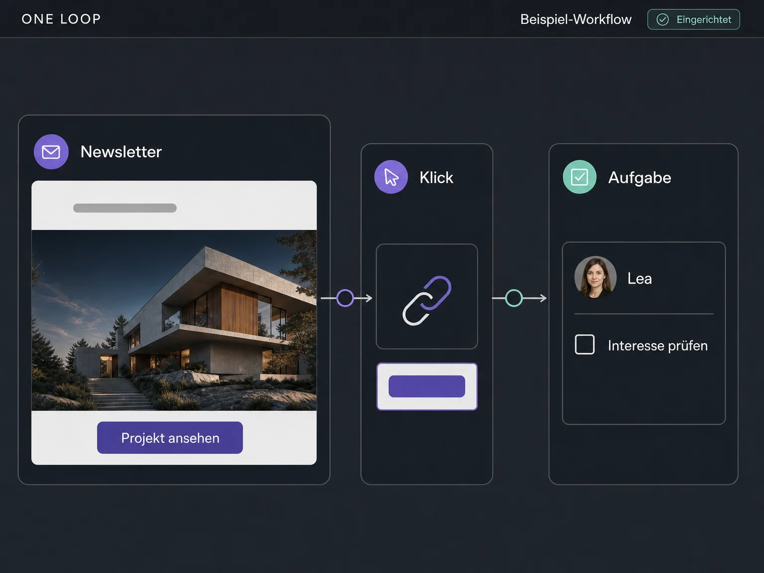Click the purple button preview under the link tile

(427, 386)
